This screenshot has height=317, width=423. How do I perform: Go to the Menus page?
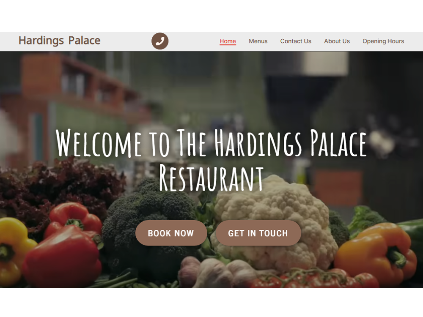[258, 41]
